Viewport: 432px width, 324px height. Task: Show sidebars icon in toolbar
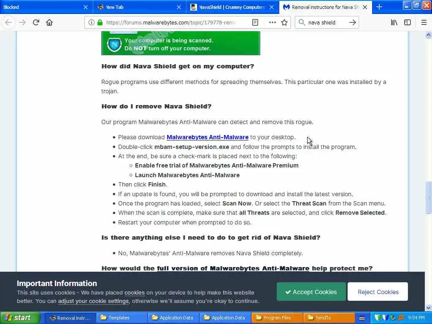point(408,22)
